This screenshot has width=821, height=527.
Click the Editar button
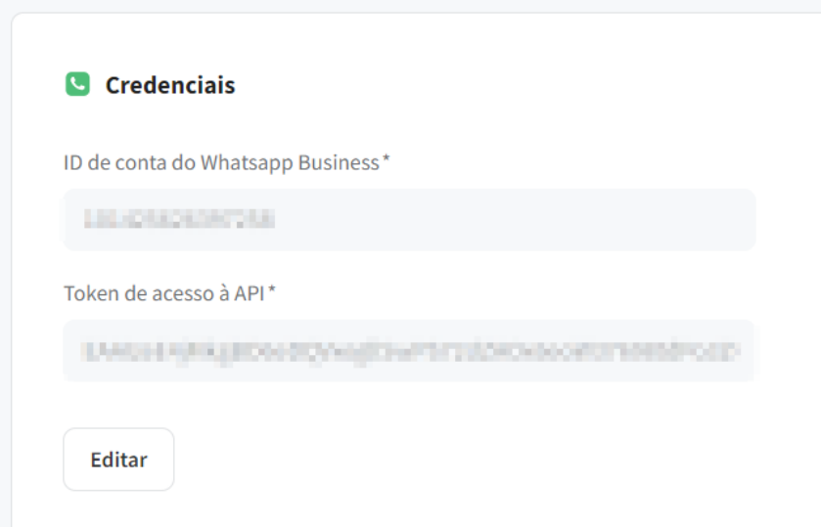point(118,460)
